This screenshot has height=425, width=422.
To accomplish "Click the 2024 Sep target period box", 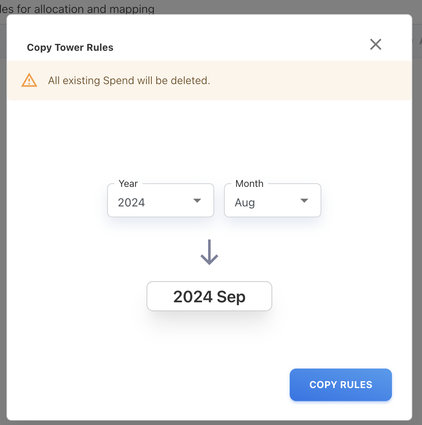I will [x=209, y=297].
